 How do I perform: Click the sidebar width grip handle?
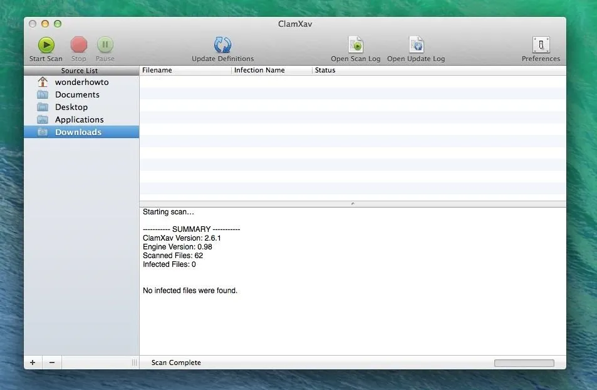[x=135, y=362]
